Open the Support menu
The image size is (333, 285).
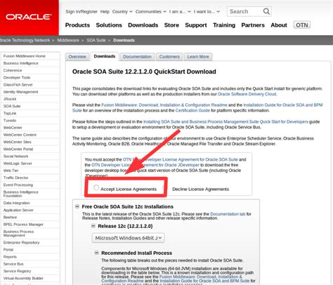pyautogui.click(x=196, y=25)
